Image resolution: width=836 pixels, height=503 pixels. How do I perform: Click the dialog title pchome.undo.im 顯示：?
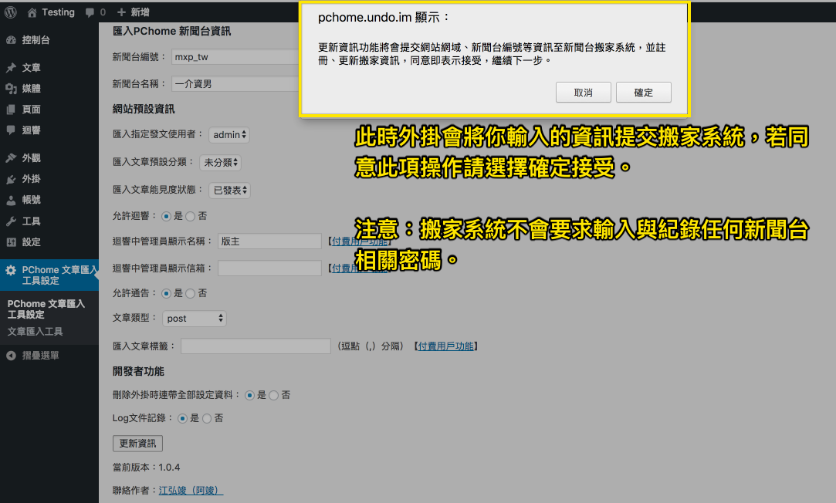pos(384,18)
